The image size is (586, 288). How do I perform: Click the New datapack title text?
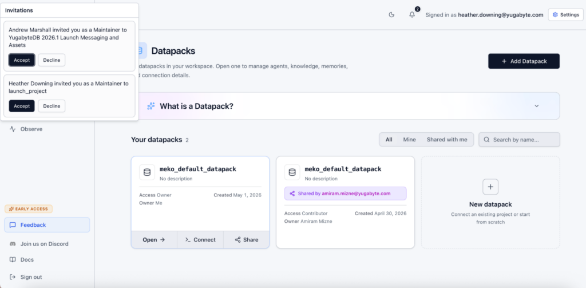click(x=490, y=204)
